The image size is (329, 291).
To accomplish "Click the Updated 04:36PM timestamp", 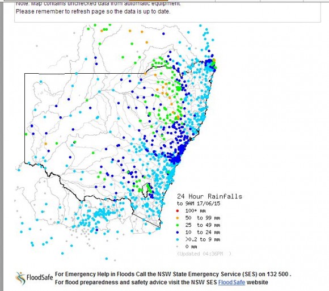I will 204,254.
